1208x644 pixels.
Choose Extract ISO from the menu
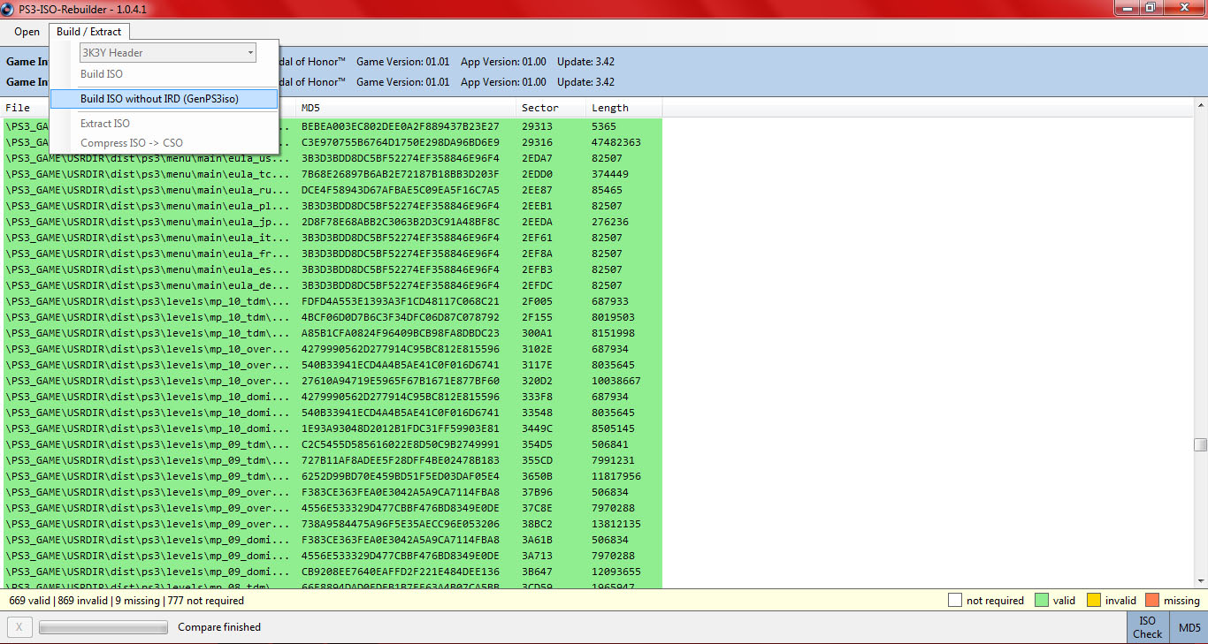(105, 124)
